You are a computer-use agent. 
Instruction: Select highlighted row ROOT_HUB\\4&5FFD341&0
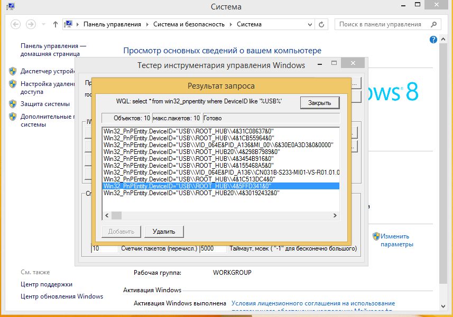tap(221, 186)
